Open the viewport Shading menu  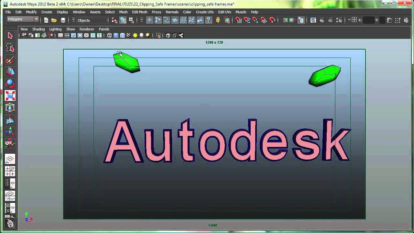click(38, 29)
